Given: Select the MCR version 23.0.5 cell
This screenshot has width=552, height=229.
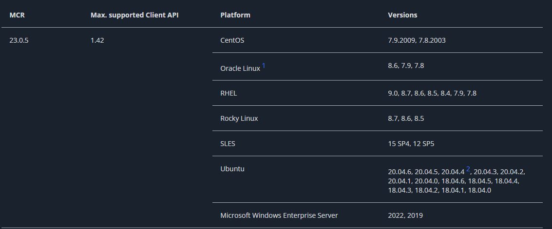Looking at the screenshot, I should 19,40.
